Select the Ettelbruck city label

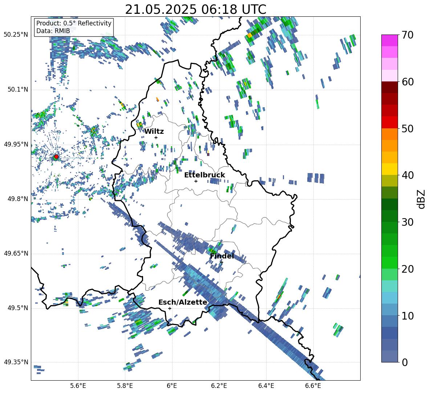tap(204, 175)
